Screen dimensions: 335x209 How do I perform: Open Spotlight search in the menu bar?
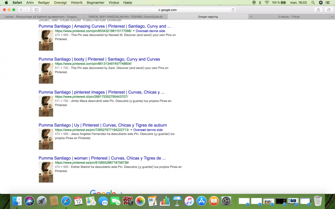pos(313,3)
